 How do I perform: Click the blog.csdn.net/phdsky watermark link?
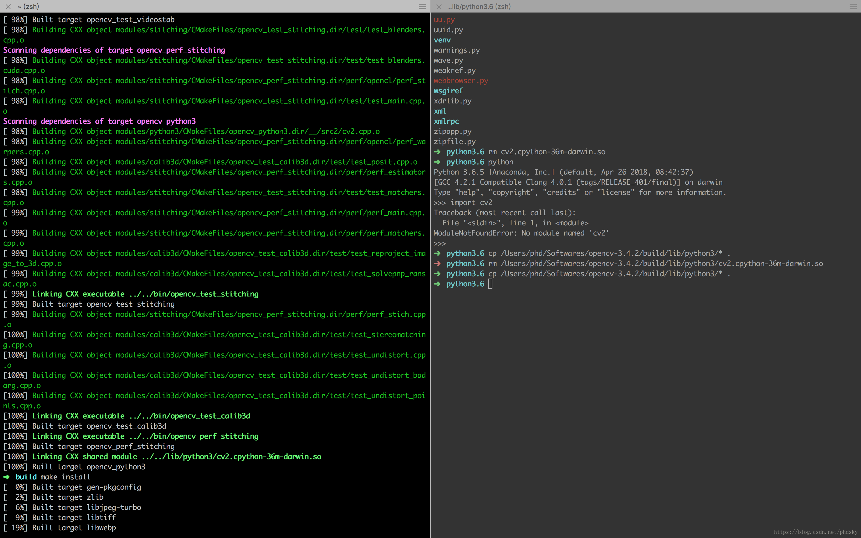tap(816, 532)
